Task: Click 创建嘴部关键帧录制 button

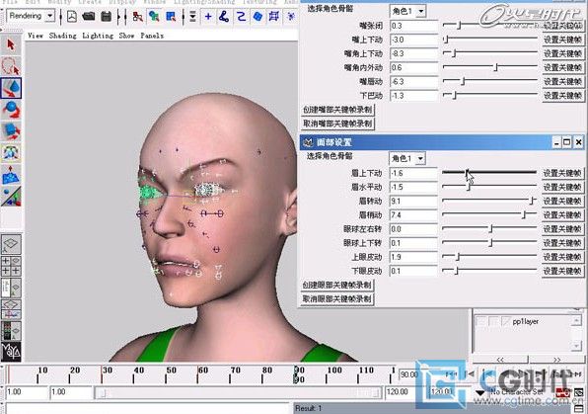Action: point(337,110)
